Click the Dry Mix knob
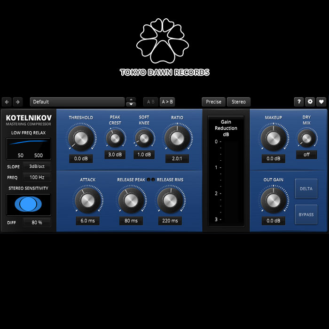The image size is (329, 329). (306, 138)
